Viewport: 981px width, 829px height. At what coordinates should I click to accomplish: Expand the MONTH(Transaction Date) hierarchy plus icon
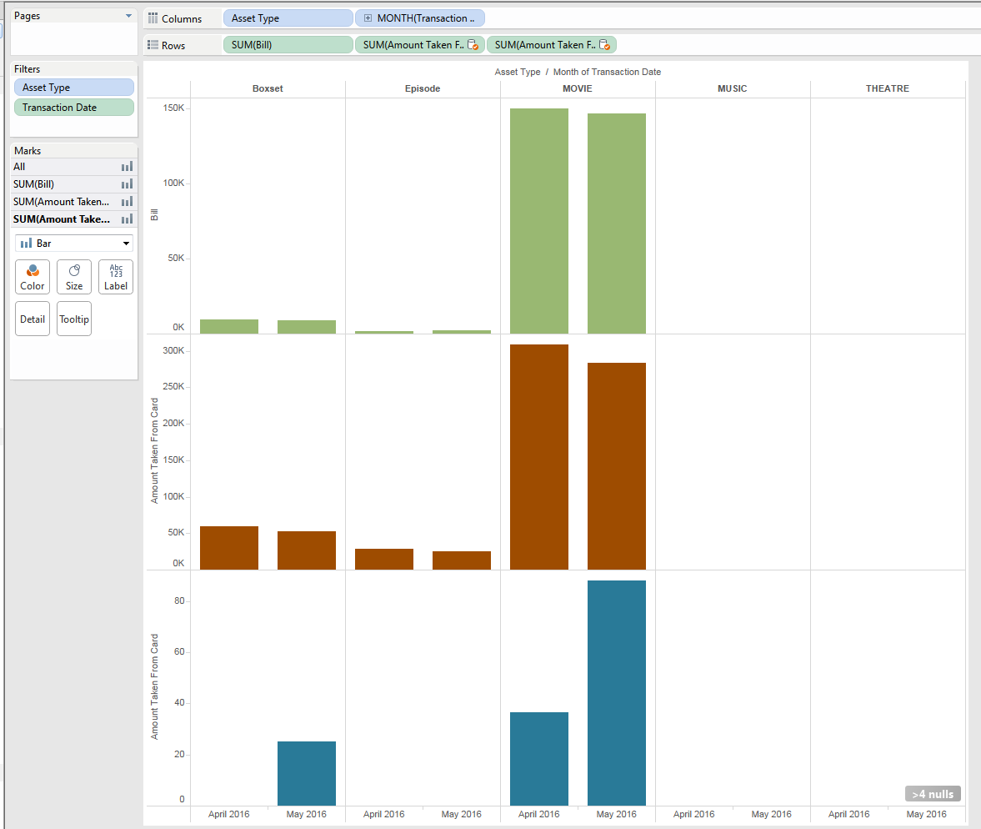tap(367, 18)
